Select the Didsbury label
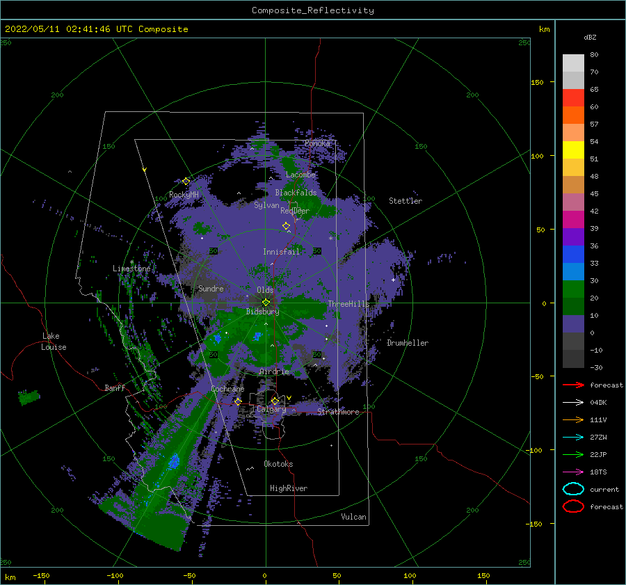 pos(263,312)
